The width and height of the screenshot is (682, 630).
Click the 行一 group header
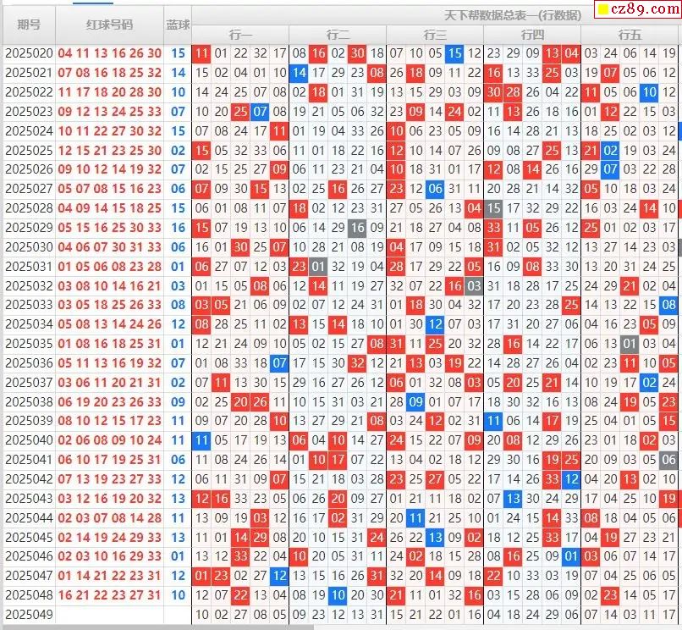[x=240, y=35]
